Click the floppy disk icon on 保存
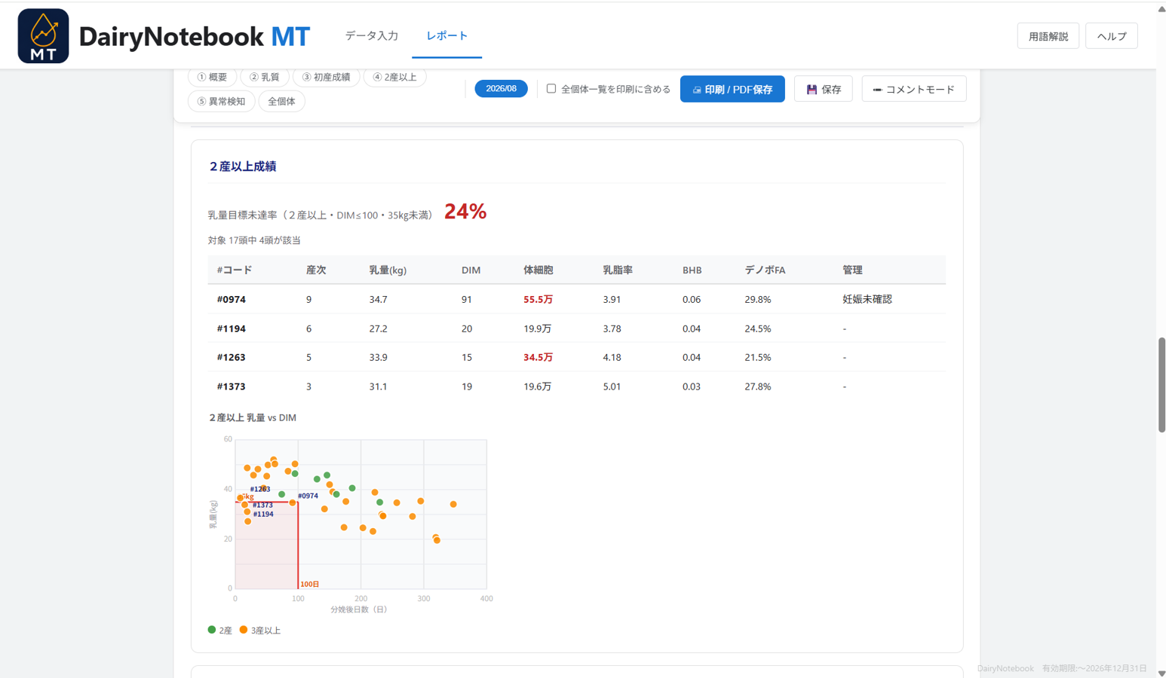Viewport: 1166px width, 678px height. (x=812, y=90)
